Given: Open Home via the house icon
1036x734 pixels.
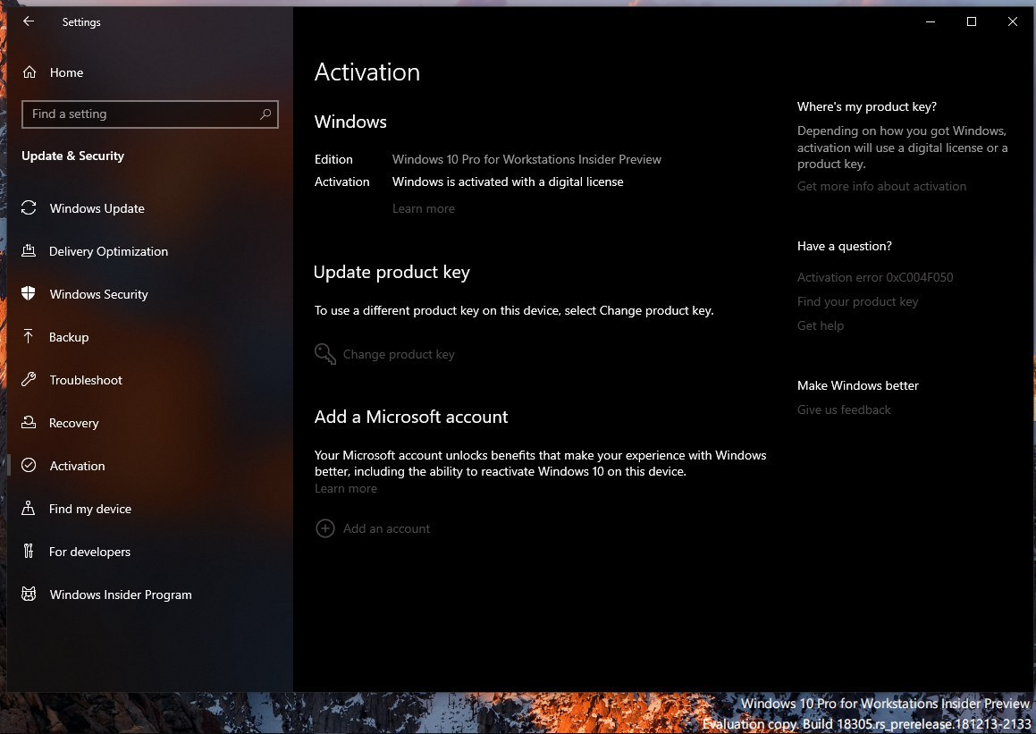Looking at the screenshot, I should [29, 72].
